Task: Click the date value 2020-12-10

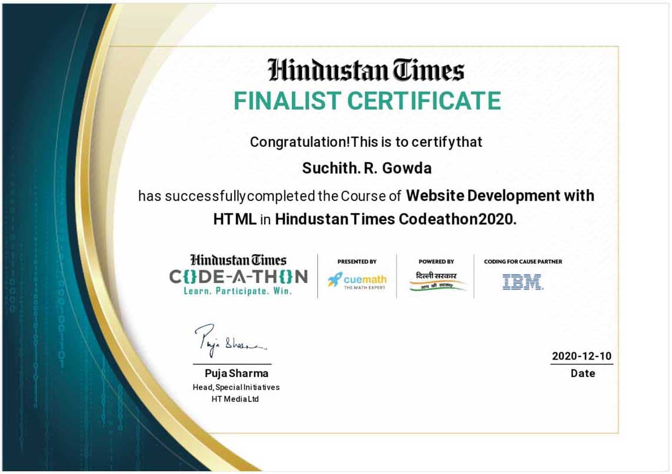Action: pyautogui.click(x=581, y=357)
